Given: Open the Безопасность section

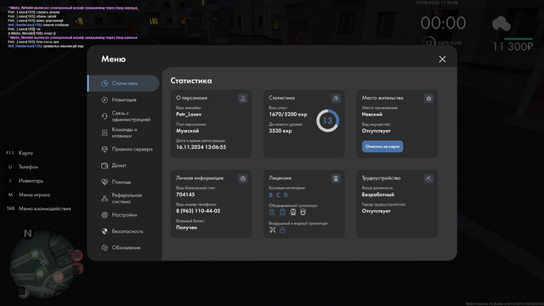Looking at the screenshot, I should click(123, 231).
